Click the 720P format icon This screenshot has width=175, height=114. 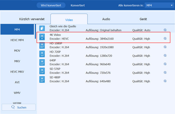pyautogui.click(x=42, y=54)
